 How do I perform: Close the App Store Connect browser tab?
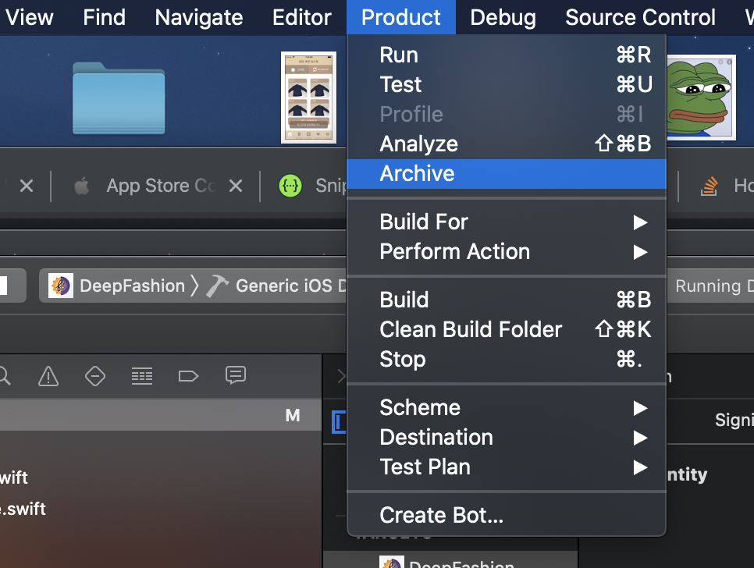pyautogui.click(x=236, y=186)
